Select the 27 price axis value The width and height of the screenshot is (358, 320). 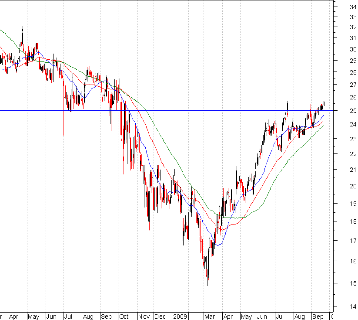point(353,85)
